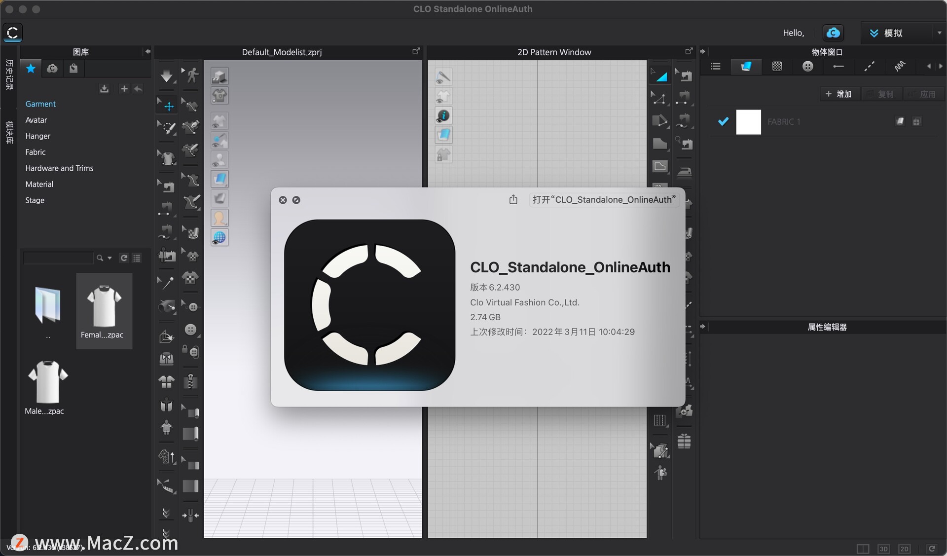Toggle seamline visibility in 2D window

pos(443,76)
